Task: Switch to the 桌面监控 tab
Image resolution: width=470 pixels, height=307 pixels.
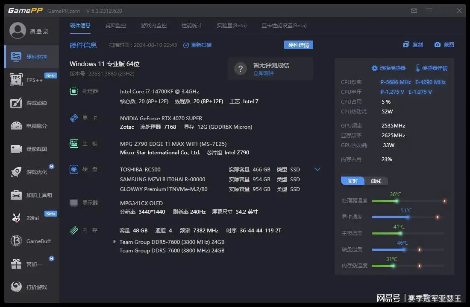Action: pyautogui.click(x=115, y=26)
